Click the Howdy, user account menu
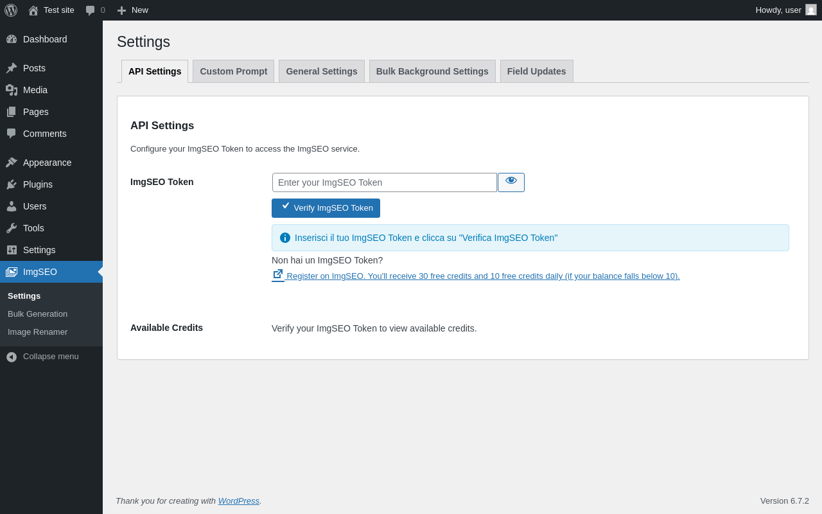The image size is (822, 514). pyautogui.click(x=786, y=10)
